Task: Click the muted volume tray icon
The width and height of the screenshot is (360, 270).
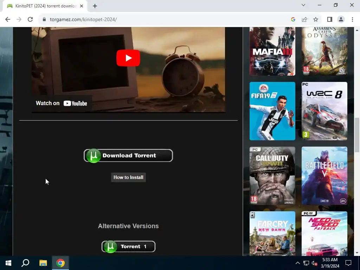Action: pyautogui.click(x=314, y=263)
